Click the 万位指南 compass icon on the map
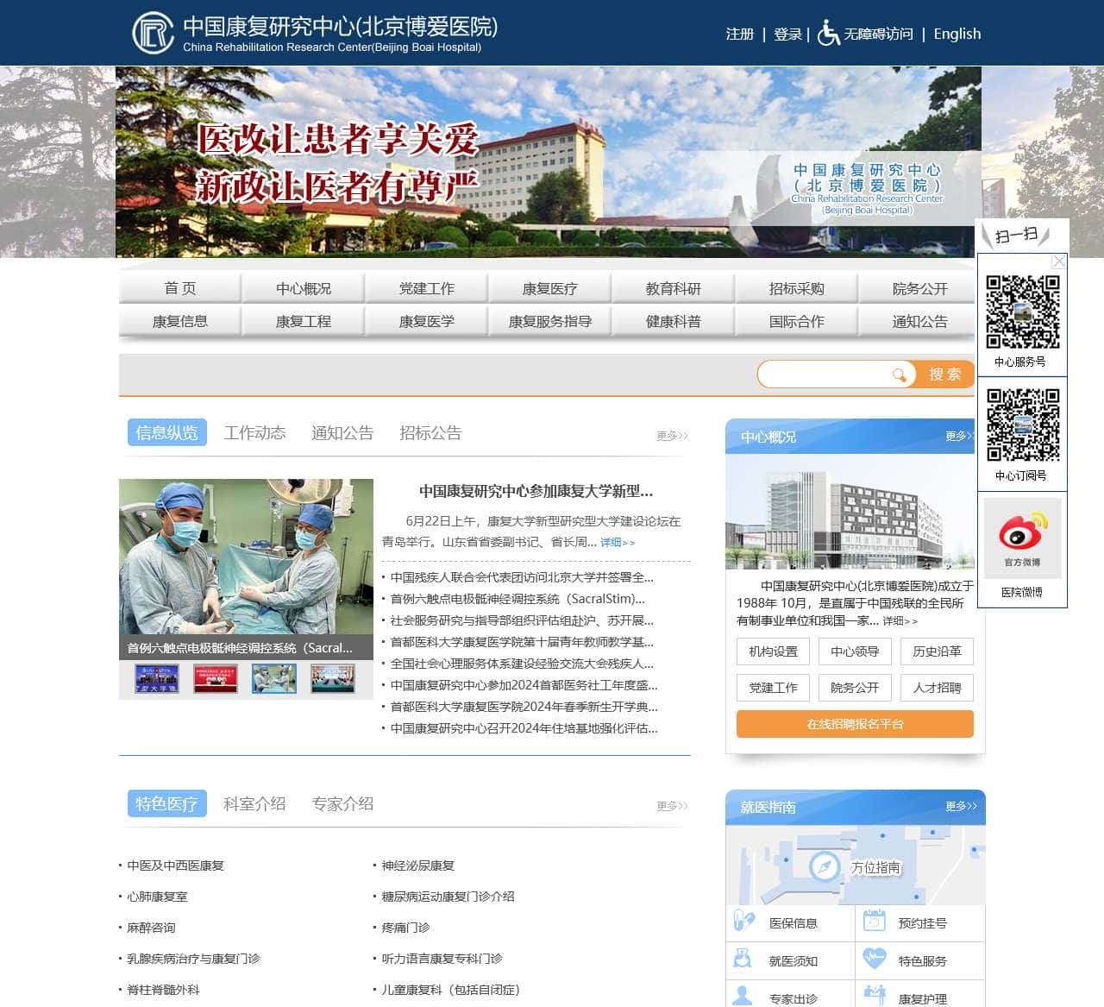Image resolution: width=1104 pixels, height=1007 pixels. (825, 867)
